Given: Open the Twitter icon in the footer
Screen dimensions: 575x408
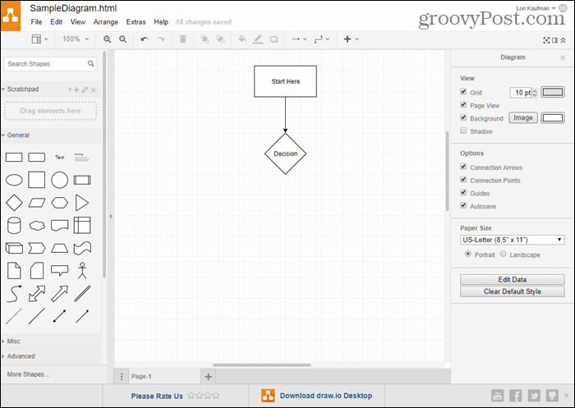Looking at the screenshot, I should [534, 396].
